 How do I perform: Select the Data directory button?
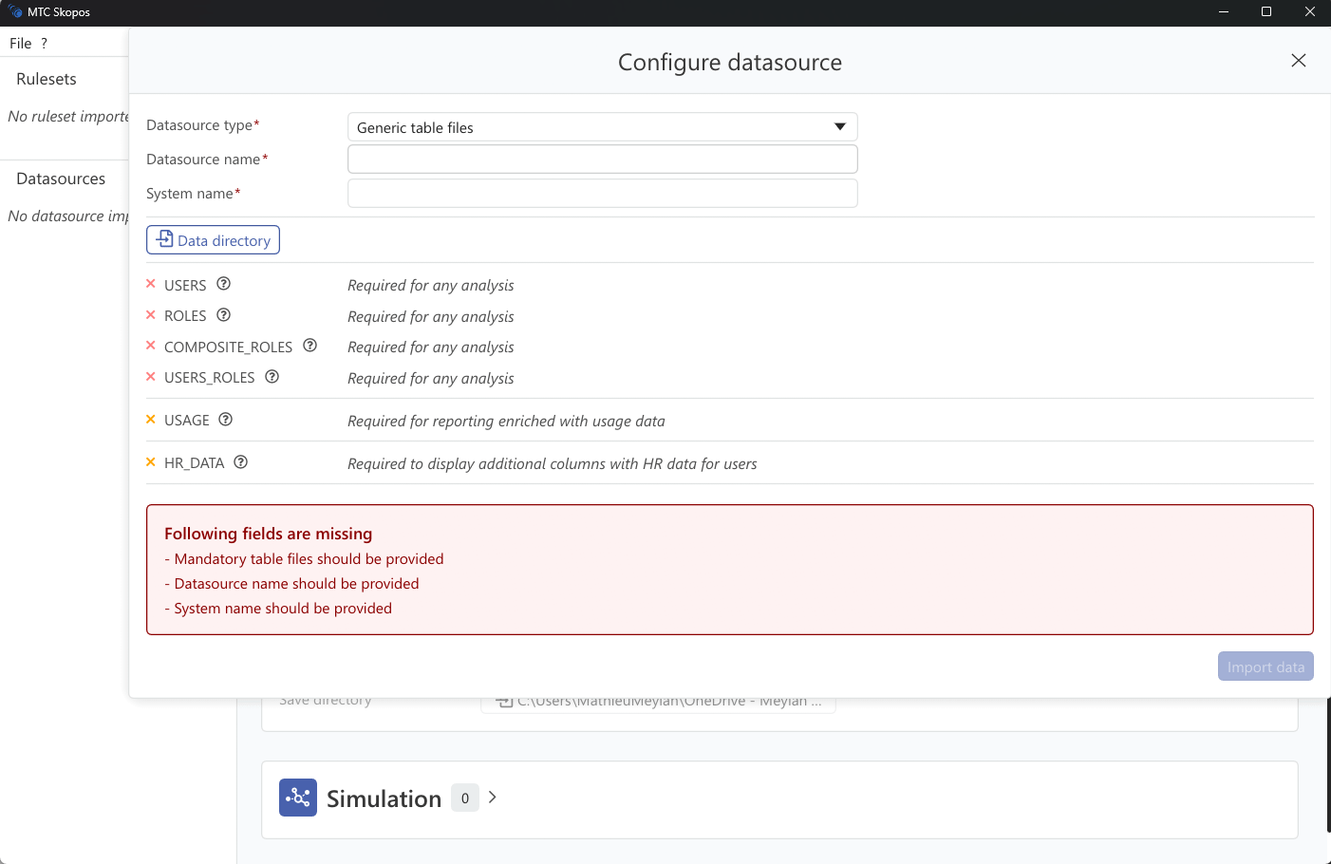[x=213, y=239]
